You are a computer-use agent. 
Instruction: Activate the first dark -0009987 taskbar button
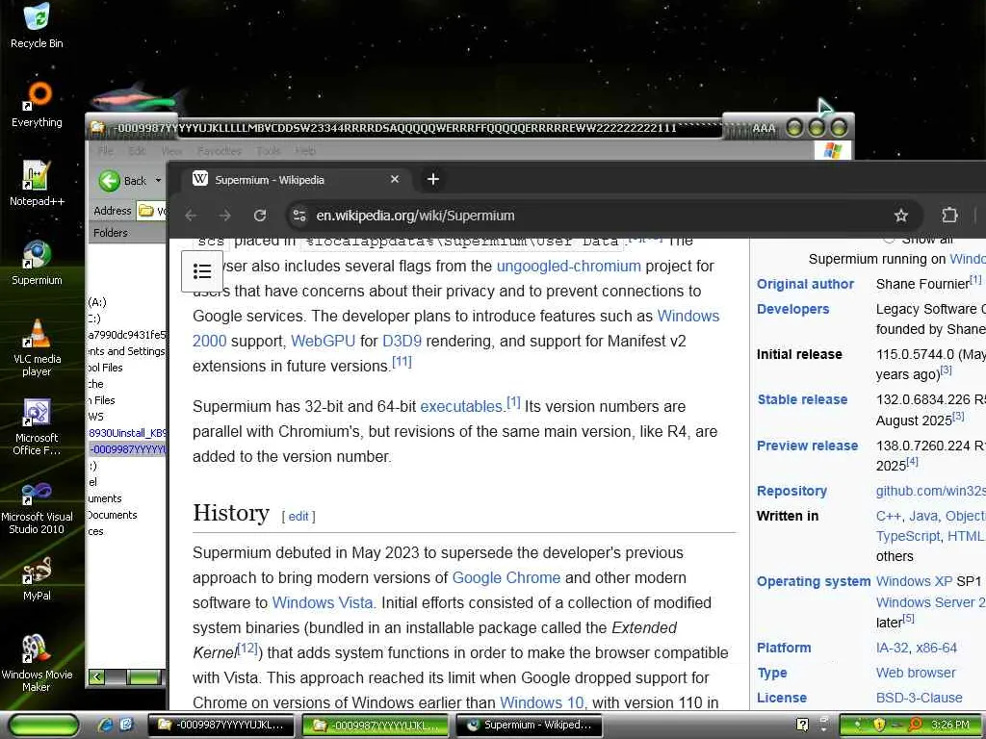[x=221, y=725]
